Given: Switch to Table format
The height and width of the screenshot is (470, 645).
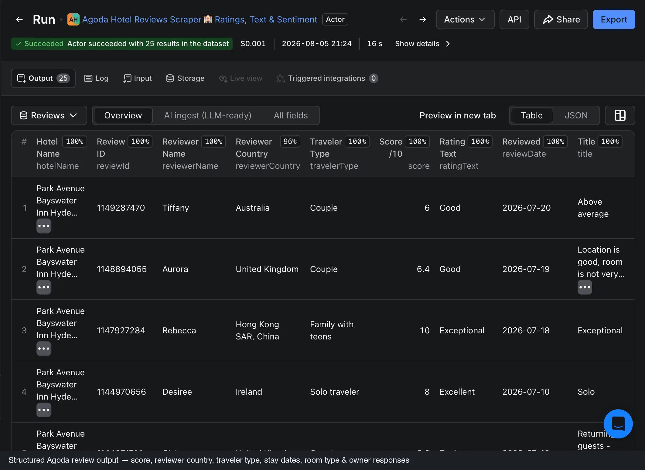Looking at the screenshot, I should (532, 115).
